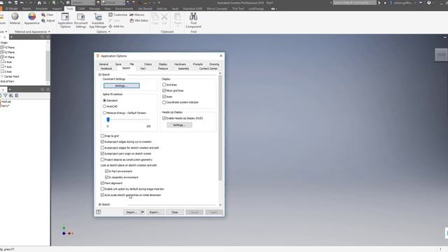Click the Export button
This screenshot has height=252, width=448.
(155, 212)
